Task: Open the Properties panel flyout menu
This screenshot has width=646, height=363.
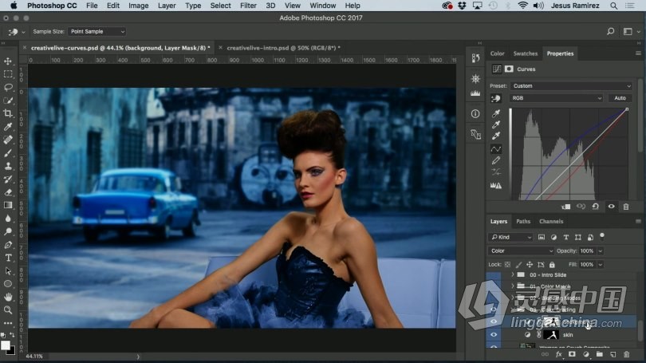Action: tap(638, 53)
